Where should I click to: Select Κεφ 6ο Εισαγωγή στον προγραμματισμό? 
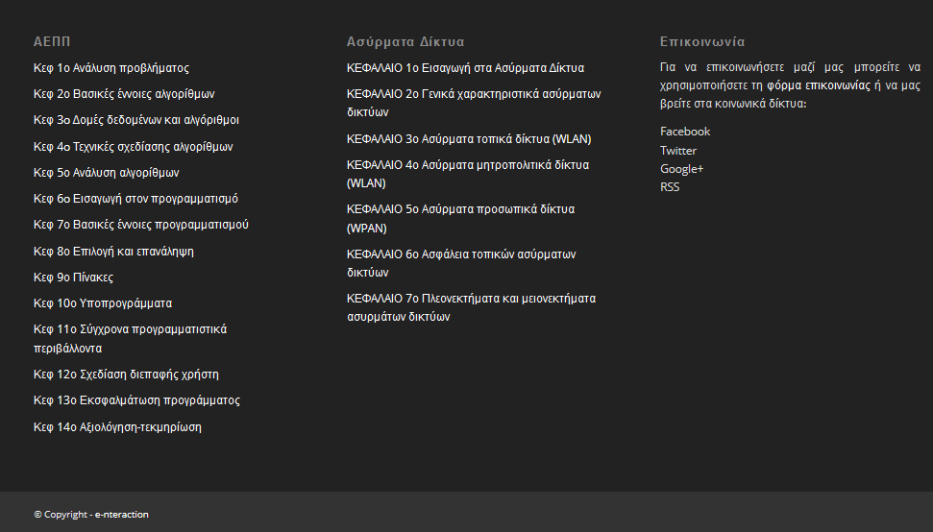tap(135, 199)
